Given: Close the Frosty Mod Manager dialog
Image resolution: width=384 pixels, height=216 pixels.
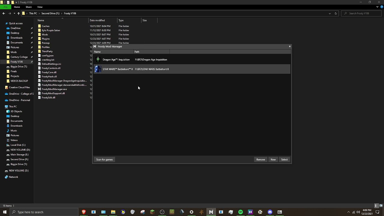Looking at the screenshot, I should tap(290, 46).
